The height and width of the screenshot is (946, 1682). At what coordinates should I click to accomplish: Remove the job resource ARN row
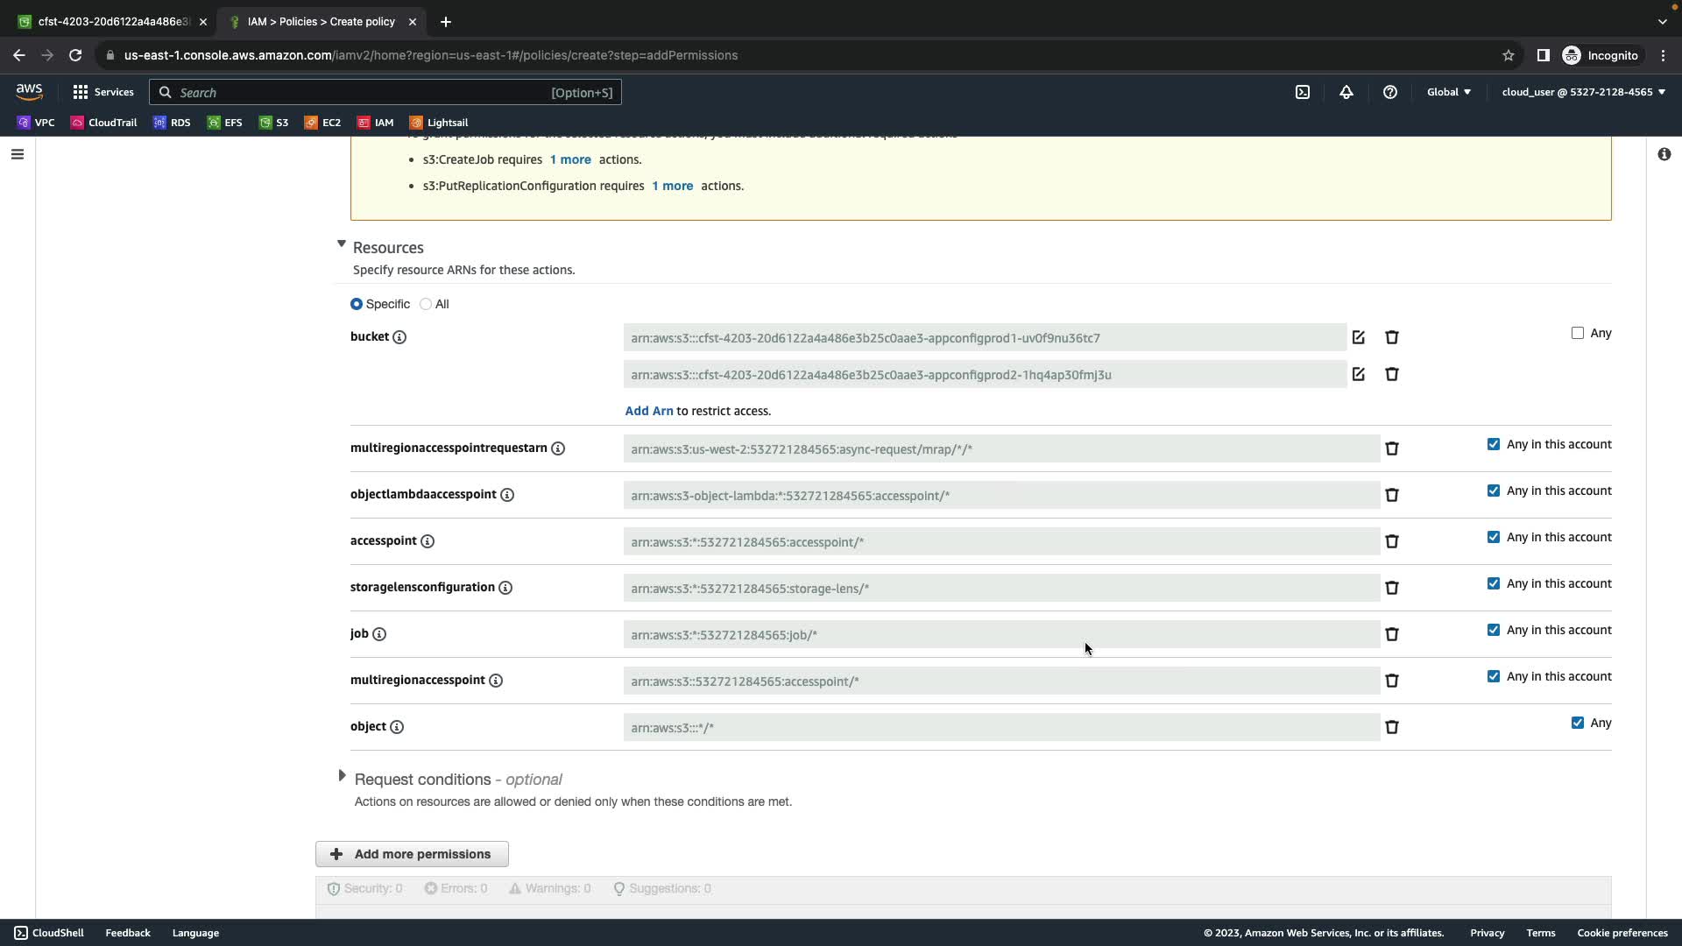click(x=1391, y=634)
